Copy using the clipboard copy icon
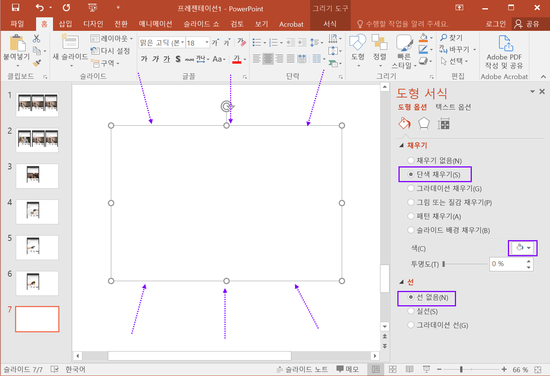This screenshot has height=376, width=550. (37, 50)
